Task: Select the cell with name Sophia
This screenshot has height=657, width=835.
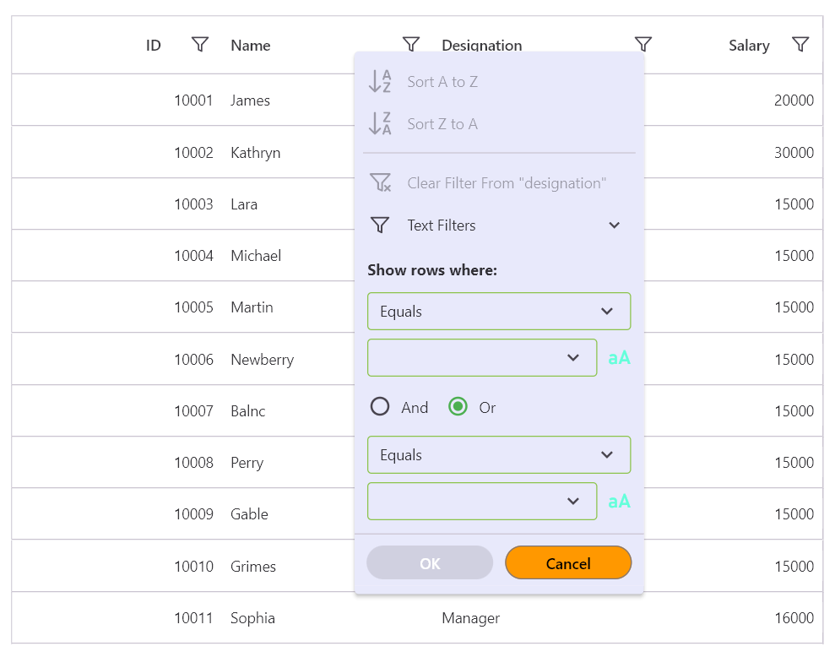Action: (252, 617)
